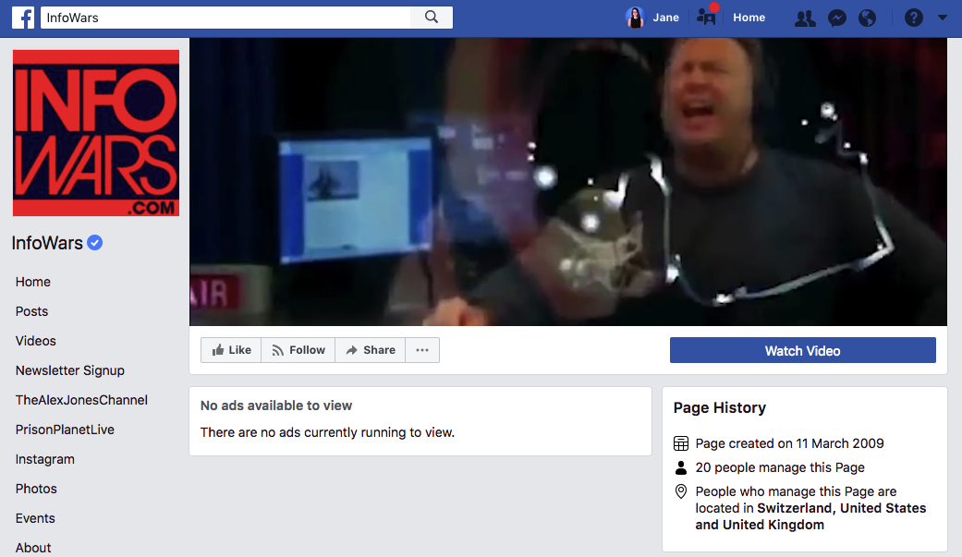Click the manager location pin icon
This screenshot has width=962, height=557.
tap(681, 491)
